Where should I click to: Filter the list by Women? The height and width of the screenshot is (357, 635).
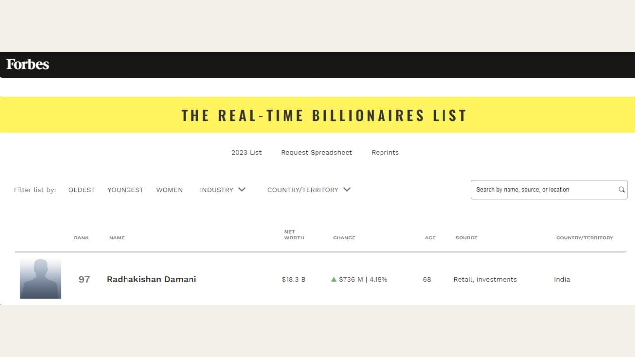click(169, 190)
